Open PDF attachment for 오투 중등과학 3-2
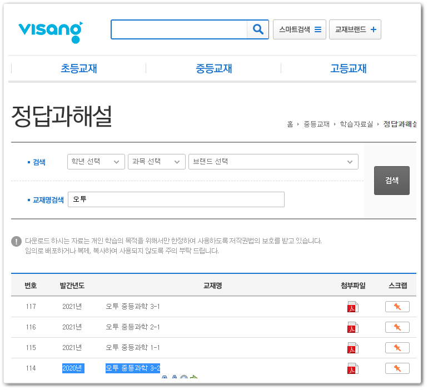 click(x=352, y=368)
